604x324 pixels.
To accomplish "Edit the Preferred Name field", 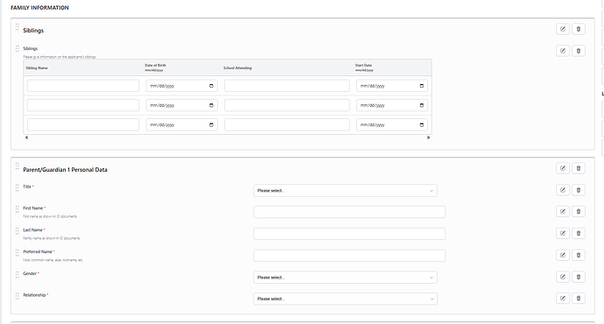I will 562,255.
